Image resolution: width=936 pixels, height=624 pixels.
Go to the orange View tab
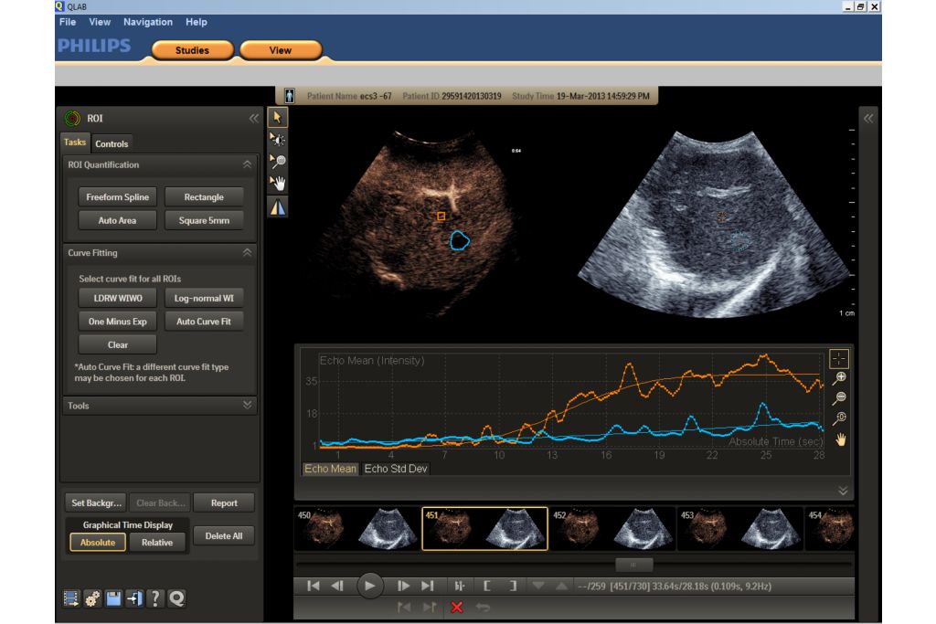point(281,50)
